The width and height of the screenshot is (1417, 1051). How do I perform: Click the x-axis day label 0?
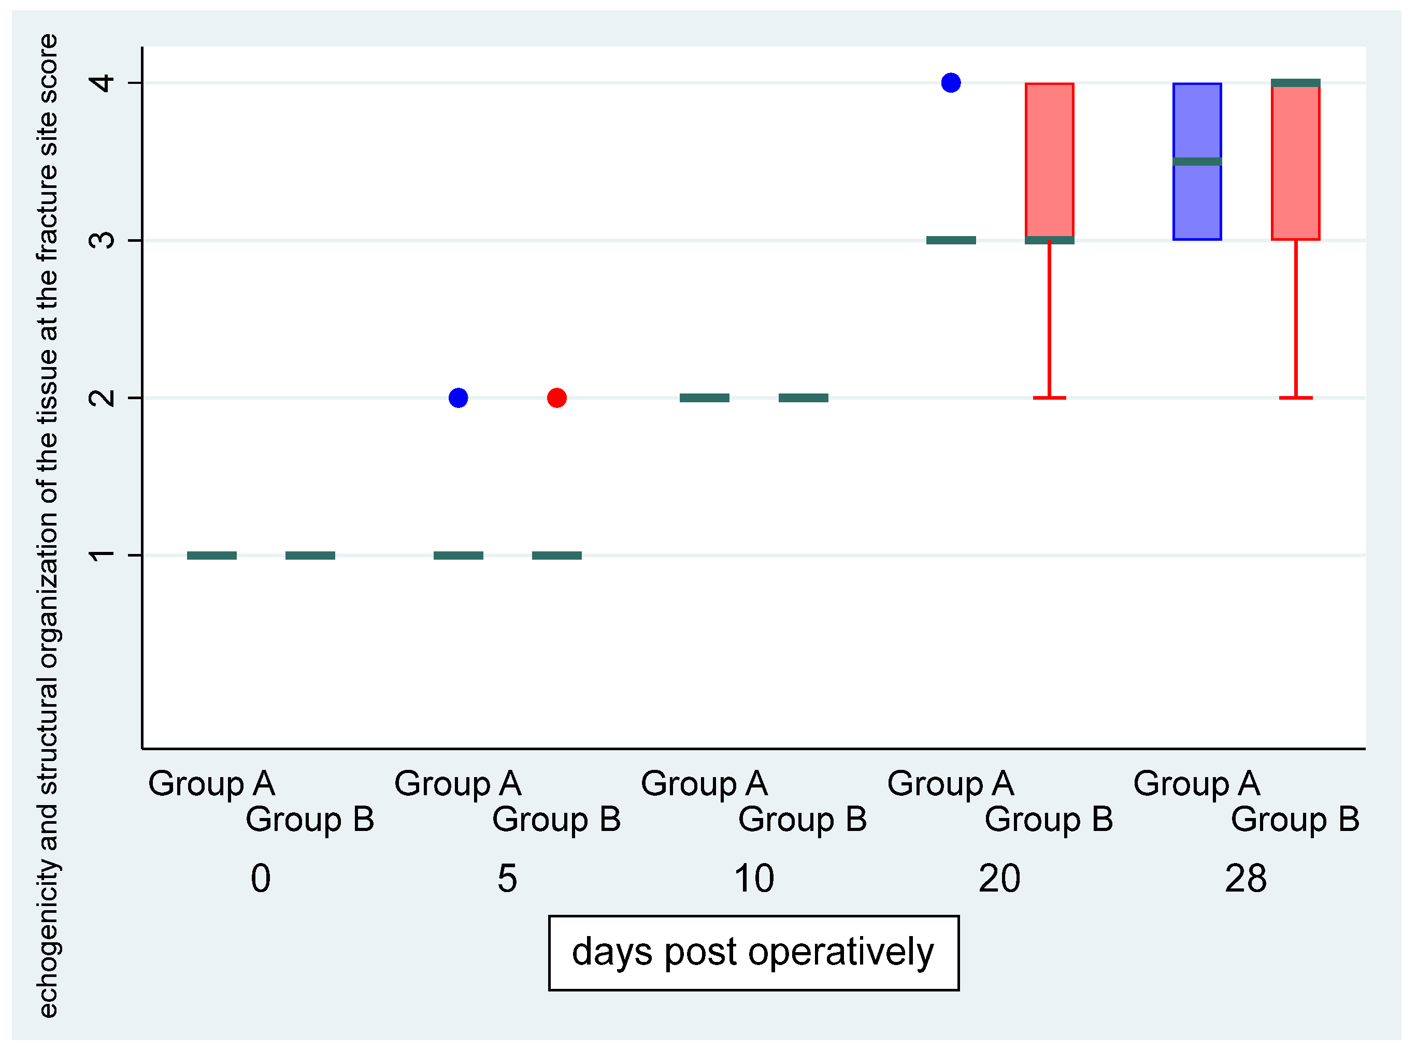[261, 879]
